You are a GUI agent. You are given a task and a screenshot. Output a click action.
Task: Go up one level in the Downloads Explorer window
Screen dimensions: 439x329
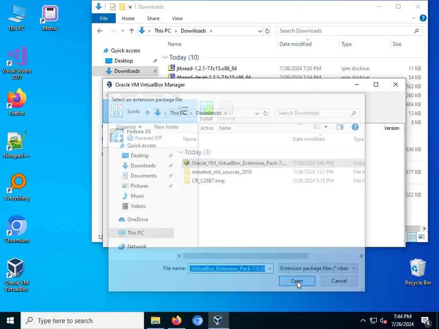pos(131,31)
